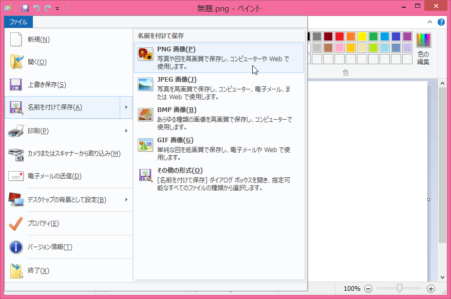451x299 pixels.
Task: Click the blank page icon for 新規
Action: [16, 40]
